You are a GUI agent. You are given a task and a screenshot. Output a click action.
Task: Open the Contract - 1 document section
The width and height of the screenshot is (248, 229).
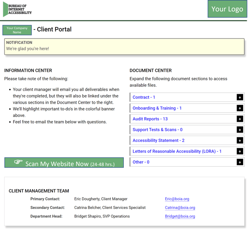(x=144, y=97)
